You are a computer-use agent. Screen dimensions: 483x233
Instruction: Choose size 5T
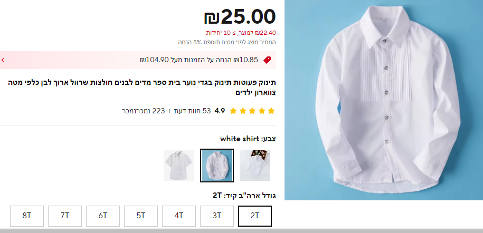141,216
